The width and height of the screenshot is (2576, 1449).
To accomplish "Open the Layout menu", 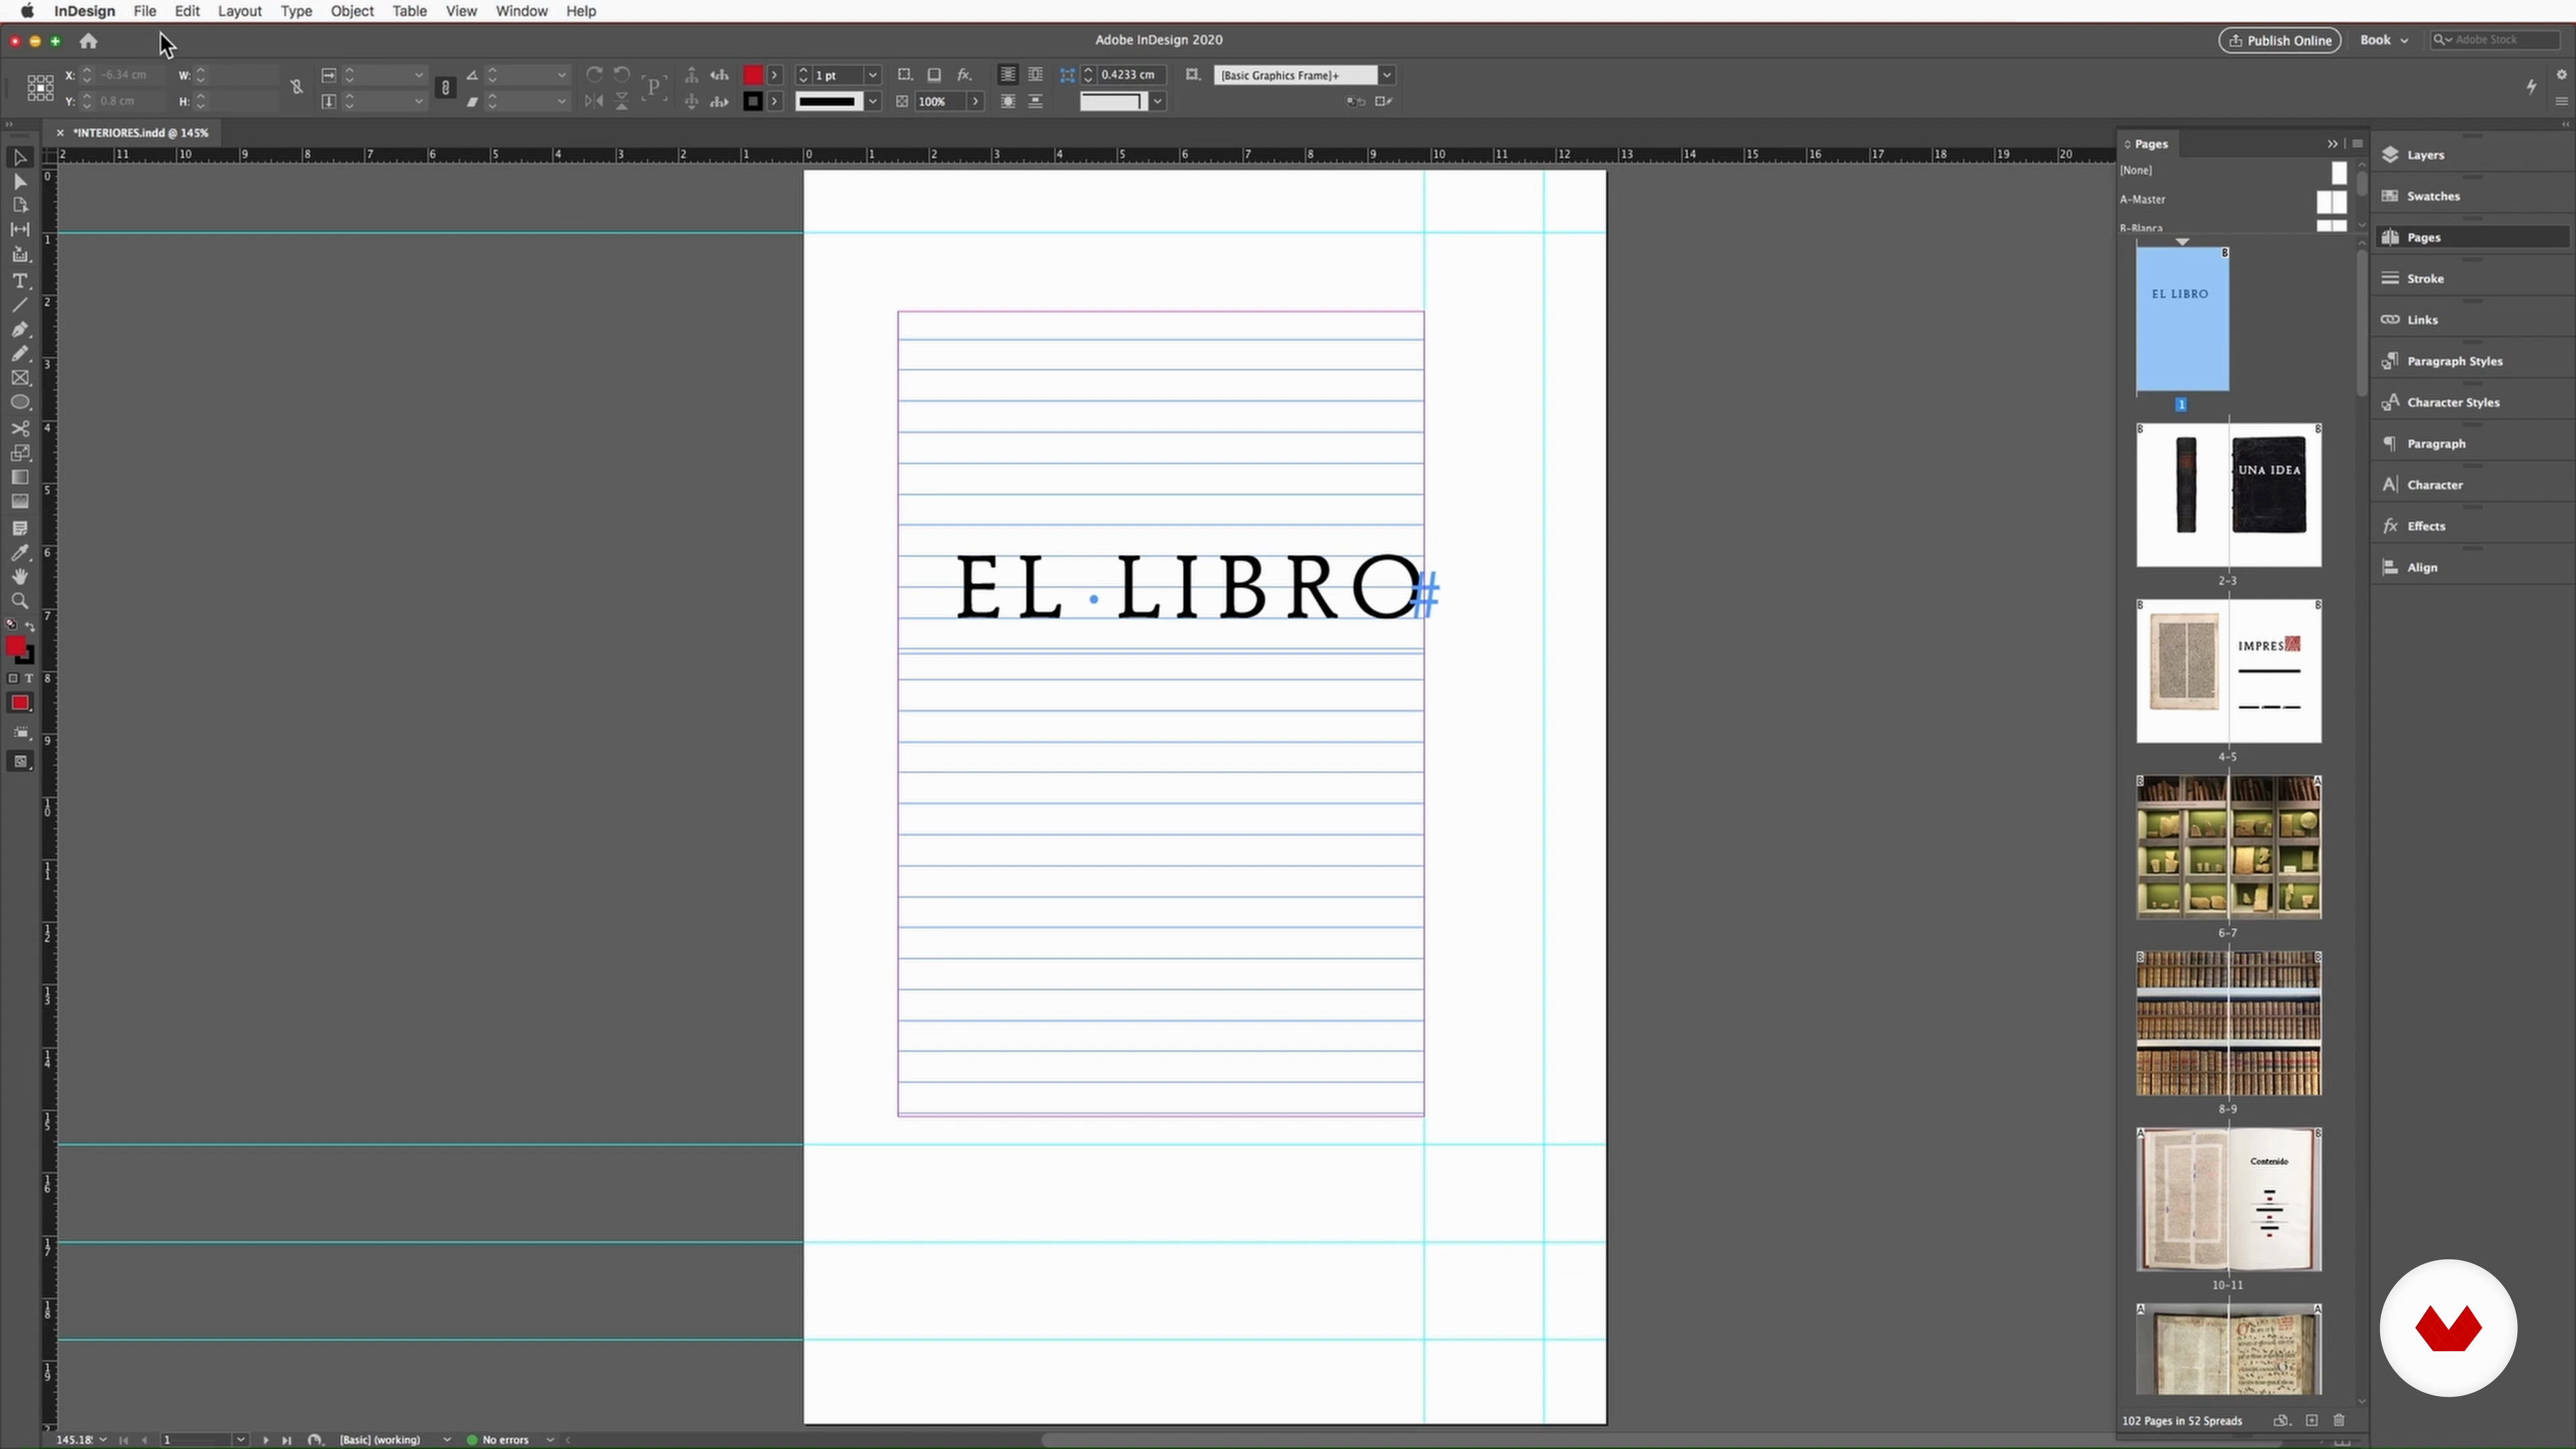I will pyautogui.click(x=240, y=11).
